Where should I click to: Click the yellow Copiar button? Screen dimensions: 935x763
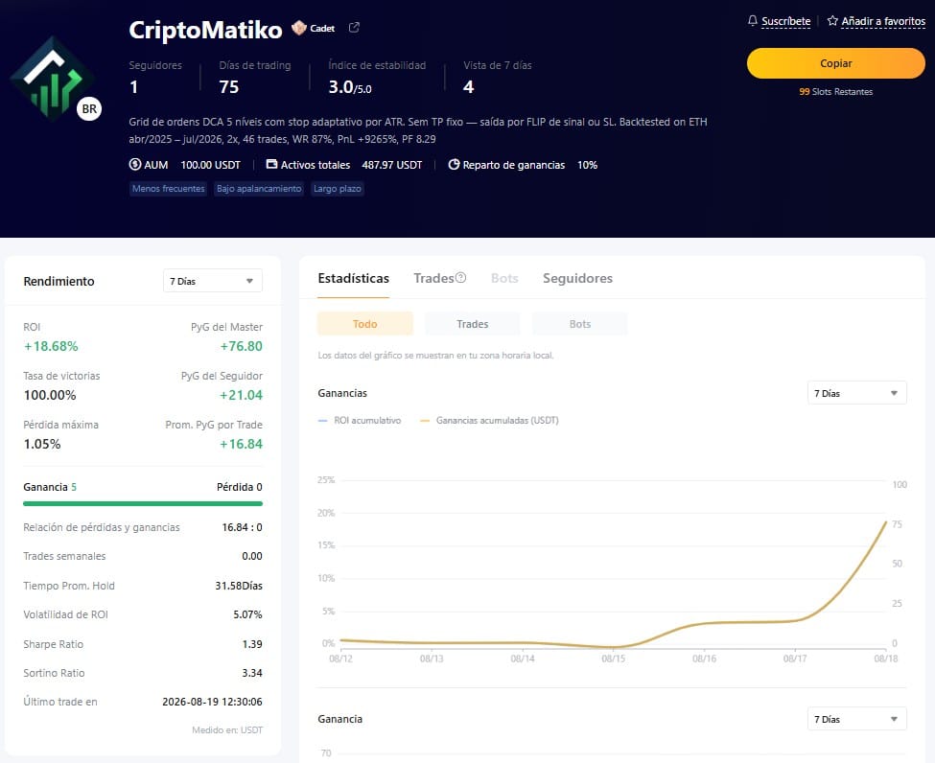click(835, 63)
